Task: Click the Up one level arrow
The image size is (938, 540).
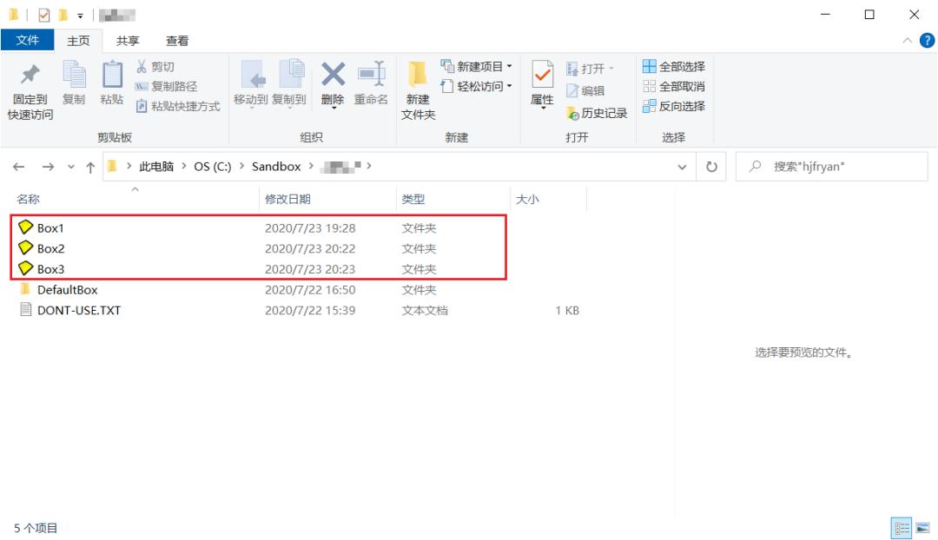Action: pyautogui.click(x=90, y=167)
